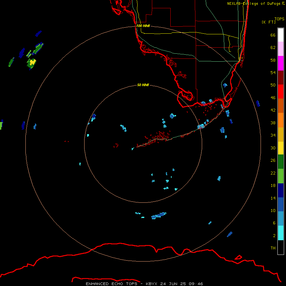Select the 58 value on the legend
The width and height of the screenshot is (286, 286).
click(273, 60)
